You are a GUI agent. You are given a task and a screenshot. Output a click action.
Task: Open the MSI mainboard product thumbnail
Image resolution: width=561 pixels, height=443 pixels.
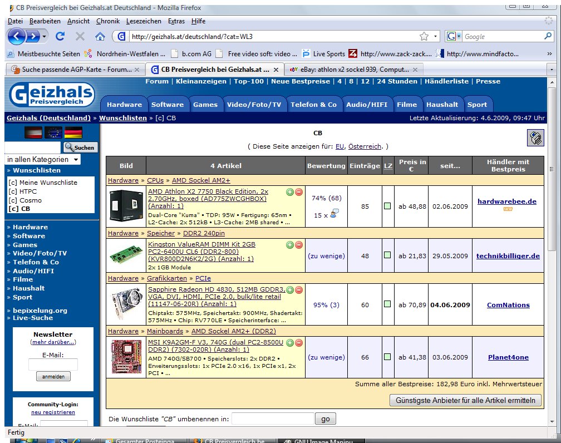126,357
